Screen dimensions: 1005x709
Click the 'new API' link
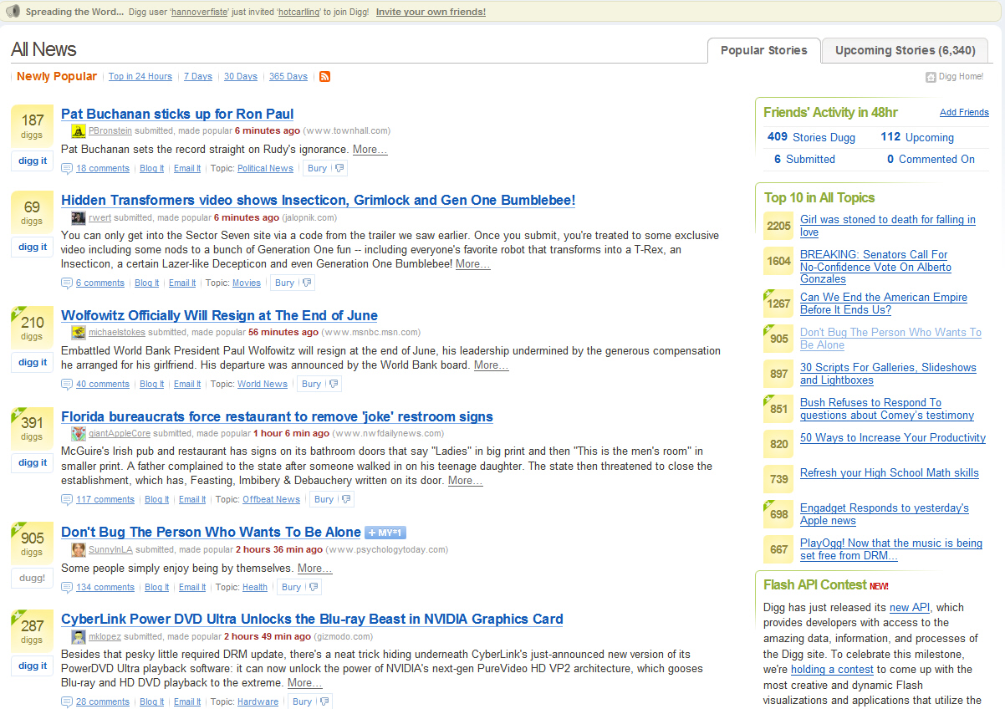910,608
